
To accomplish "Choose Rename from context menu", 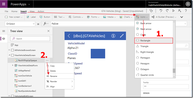I will pyautogui.click(x=60, y=76).
